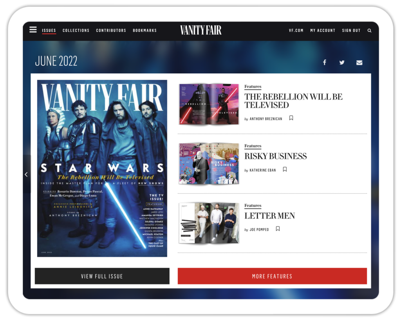Click the June 2022 issue title
Screen dimensions: 401x322
pyautogui.click(x=56, y=61)
